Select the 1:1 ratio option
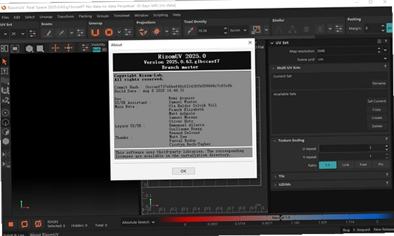This screenshot has width=394, height=236. pyautogui.click(x=328, y=165)
